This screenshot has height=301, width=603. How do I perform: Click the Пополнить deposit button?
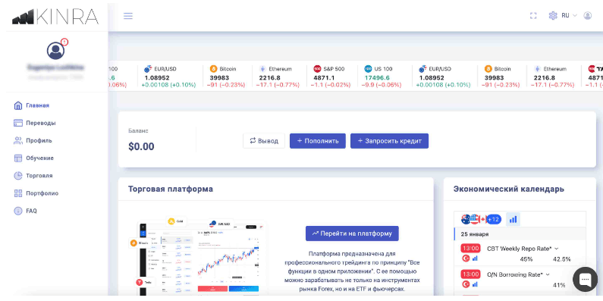(318, 141)
